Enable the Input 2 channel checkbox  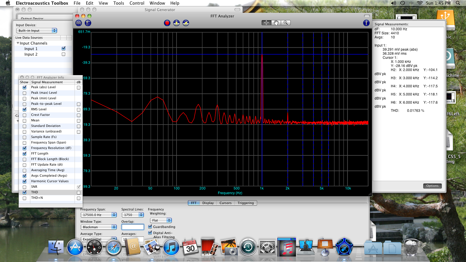click(x=63, y=54)
